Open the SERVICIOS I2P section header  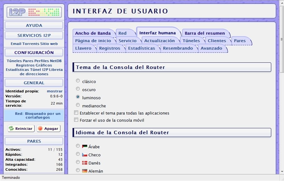point(34,35)
